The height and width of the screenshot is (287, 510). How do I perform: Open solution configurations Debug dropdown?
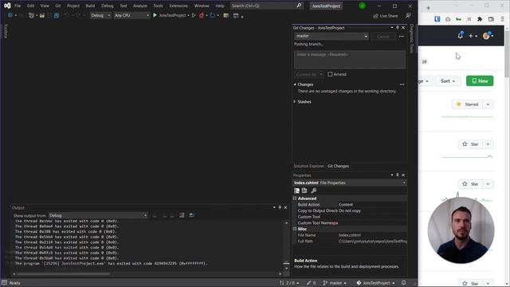100,15
